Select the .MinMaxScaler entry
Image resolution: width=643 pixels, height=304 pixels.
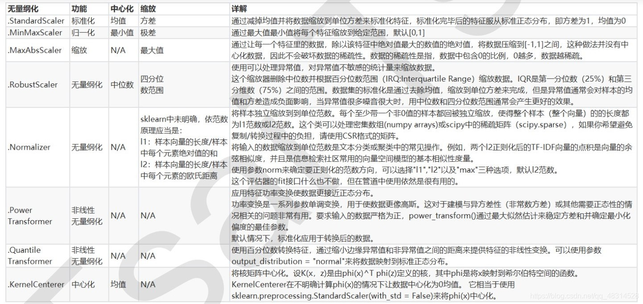point(33,33)
